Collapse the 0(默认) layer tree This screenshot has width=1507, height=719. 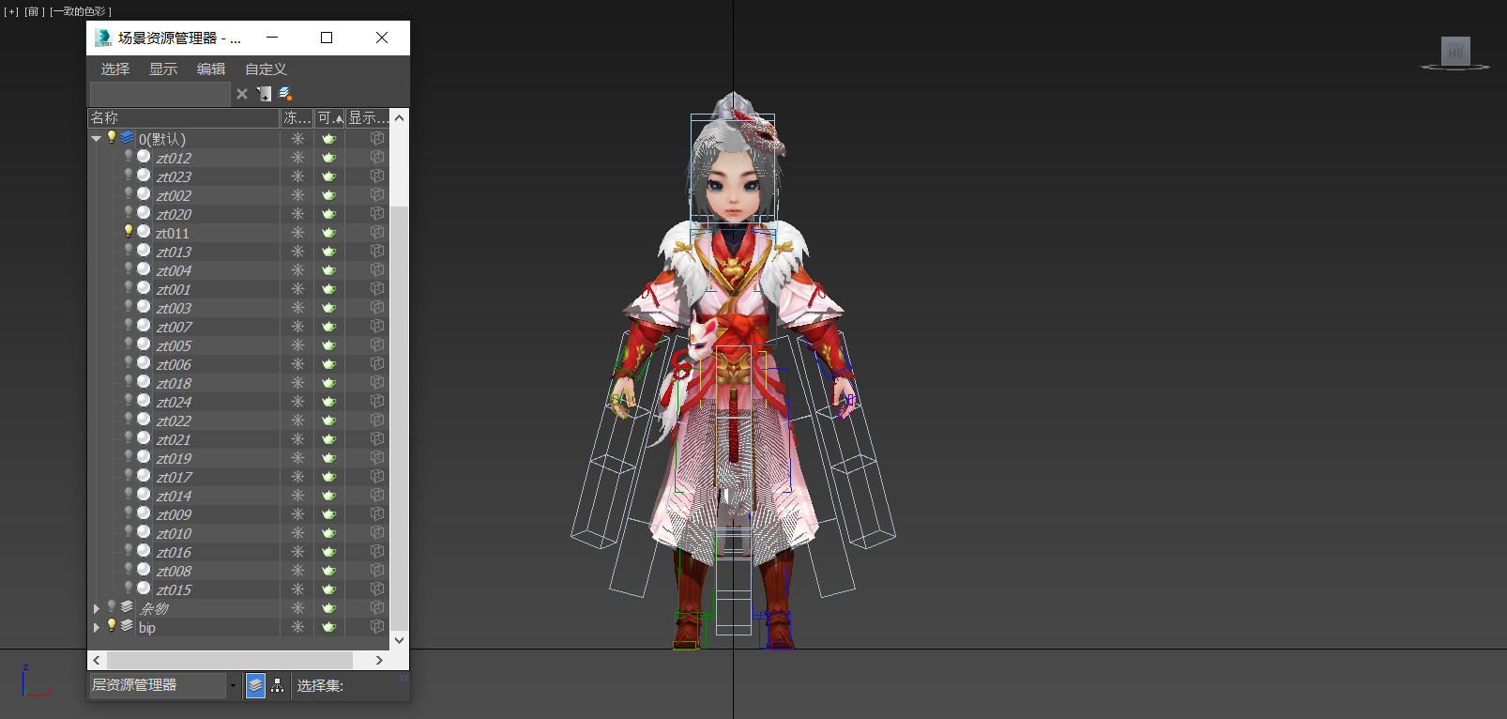[96, 139]
